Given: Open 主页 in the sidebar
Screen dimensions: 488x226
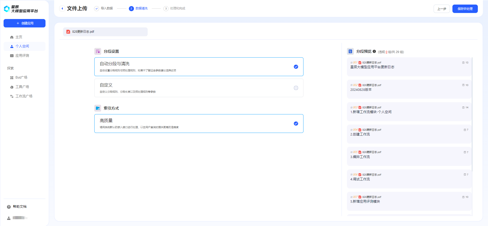Looking at the screenshot, I should [24, 37].
